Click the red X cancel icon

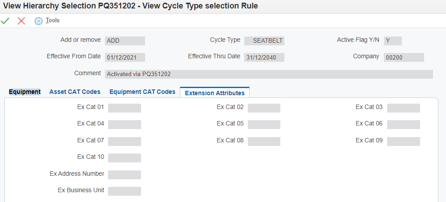tap(21, 20)
